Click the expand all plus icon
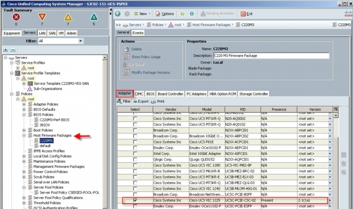 6,50
